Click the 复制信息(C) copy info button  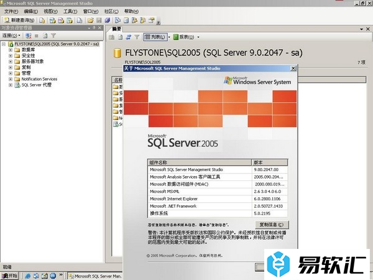(272, 225)
